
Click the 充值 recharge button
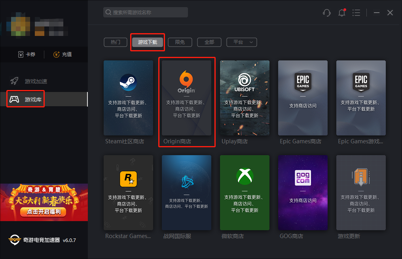click(63, 54)
